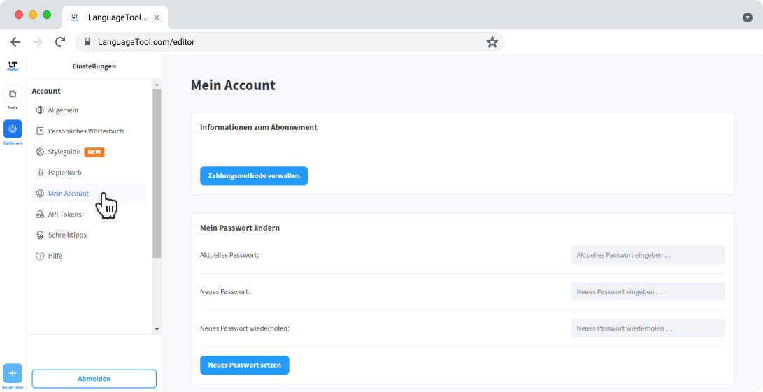Bookmark page with star icon
Viewport: 763px width, 392px height.
click(492, 42)
